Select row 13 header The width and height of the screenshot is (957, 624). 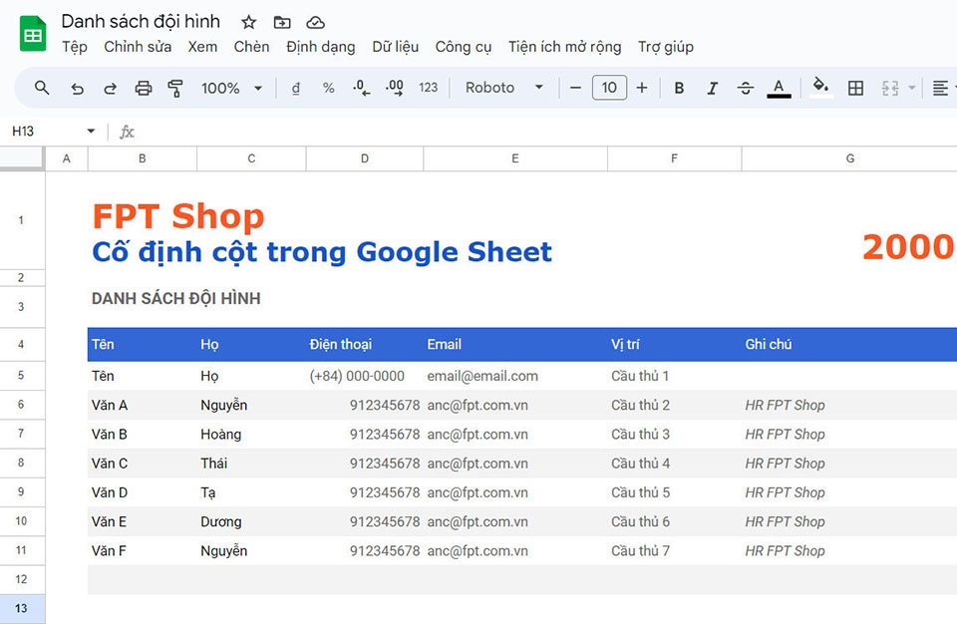click(22, 609)
